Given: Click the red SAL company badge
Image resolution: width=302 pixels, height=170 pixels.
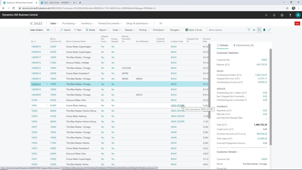Looking at the screenshot, I should tap(297, 24).
